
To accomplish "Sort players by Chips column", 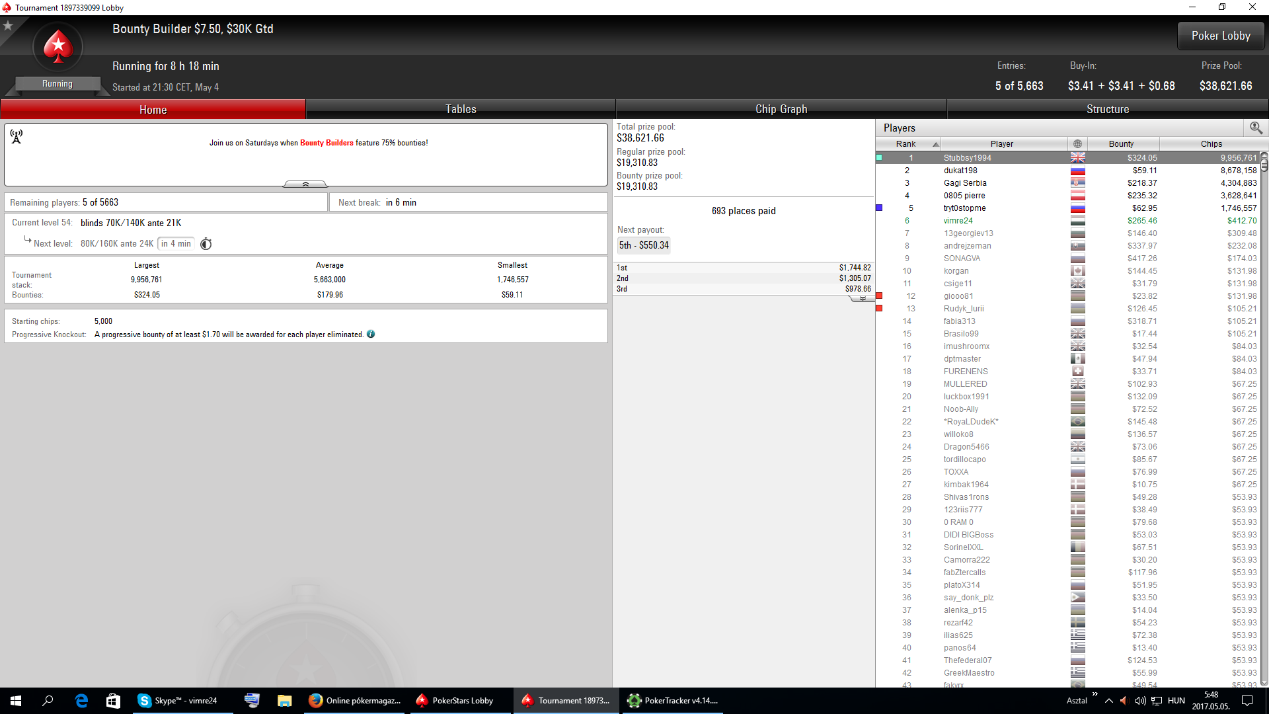I will 1211,143.
